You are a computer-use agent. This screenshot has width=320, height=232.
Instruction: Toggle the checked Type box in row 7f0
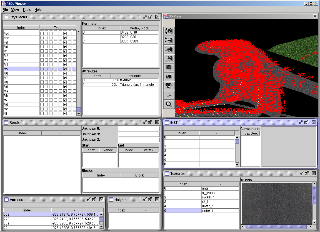pyautogui.click(x=65, y=47)
